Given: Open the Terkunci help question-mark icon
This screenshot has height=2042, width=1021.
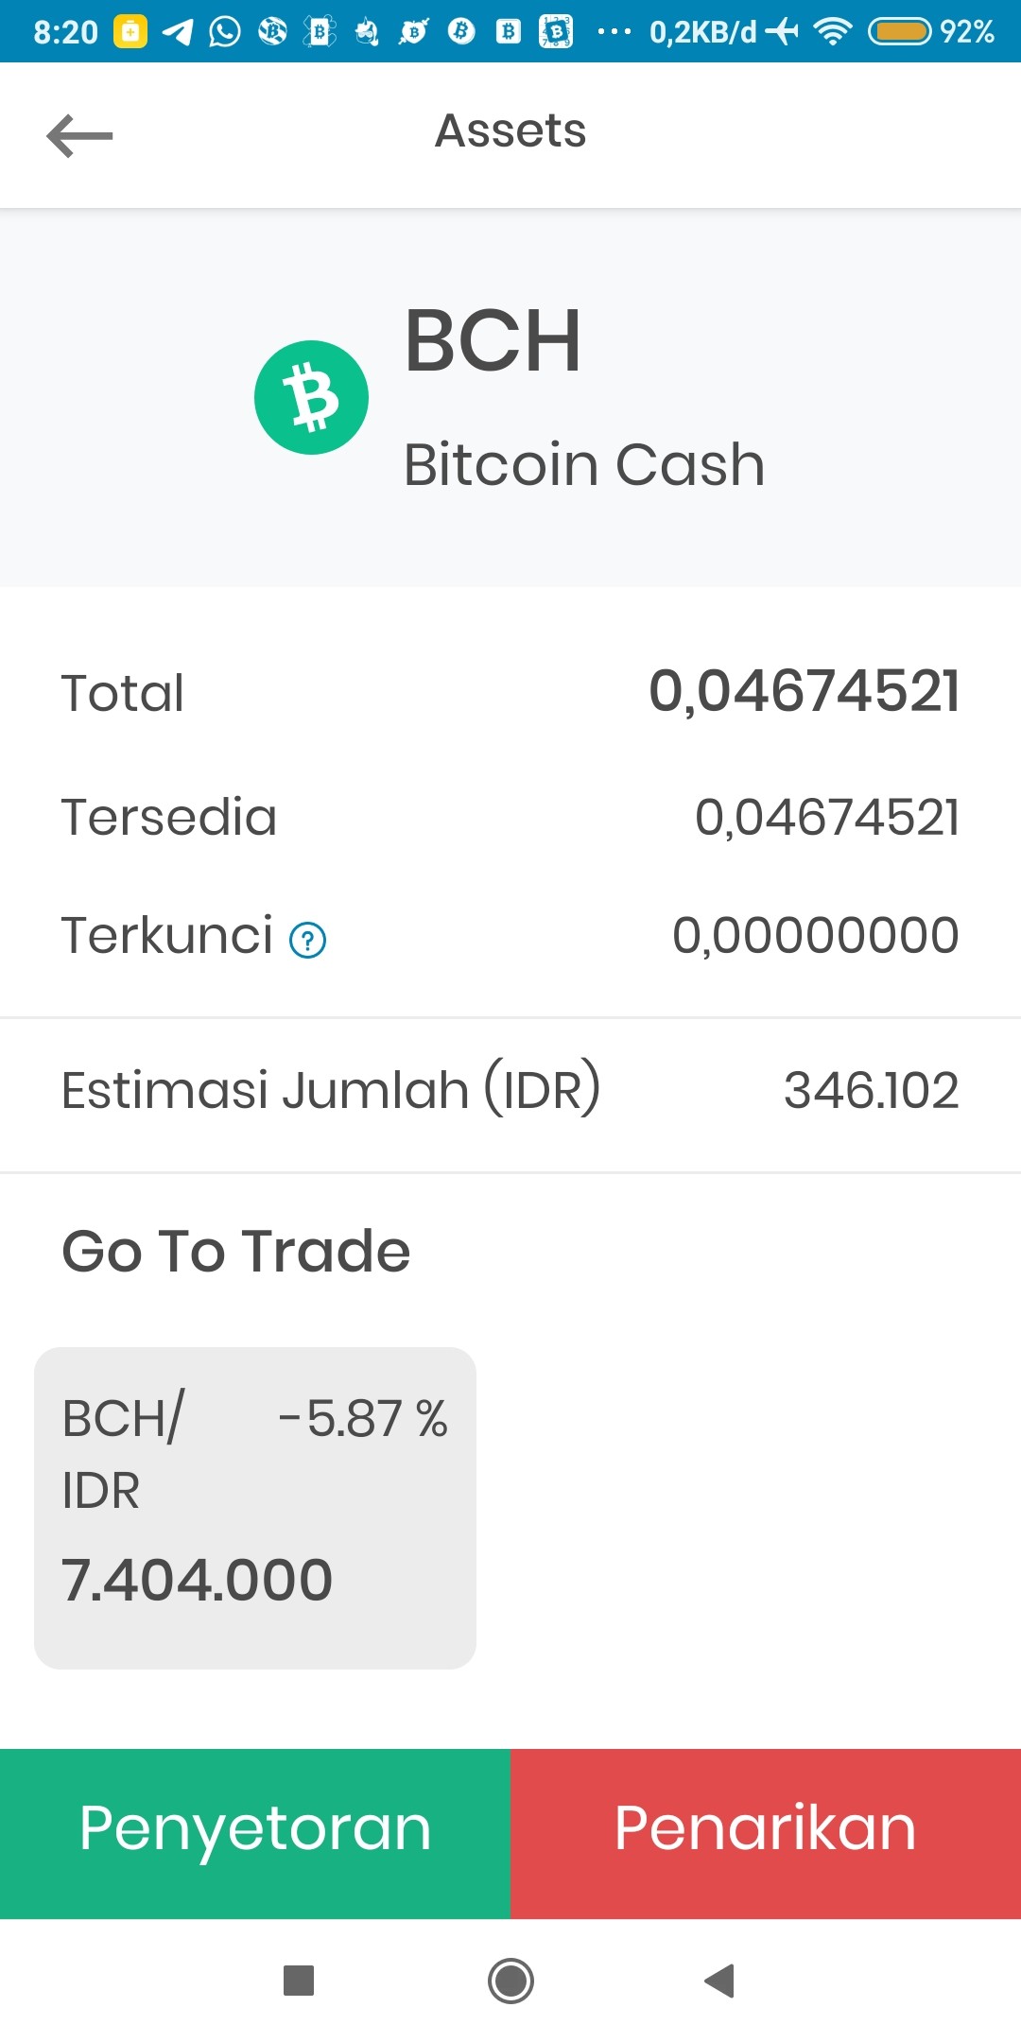Looking at the screenshot, I should tap(307, 941).
